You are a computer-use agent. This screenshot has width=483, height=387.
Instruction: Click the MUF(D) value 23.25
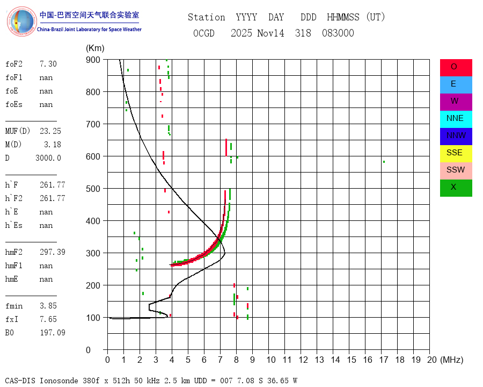[50, 131]
